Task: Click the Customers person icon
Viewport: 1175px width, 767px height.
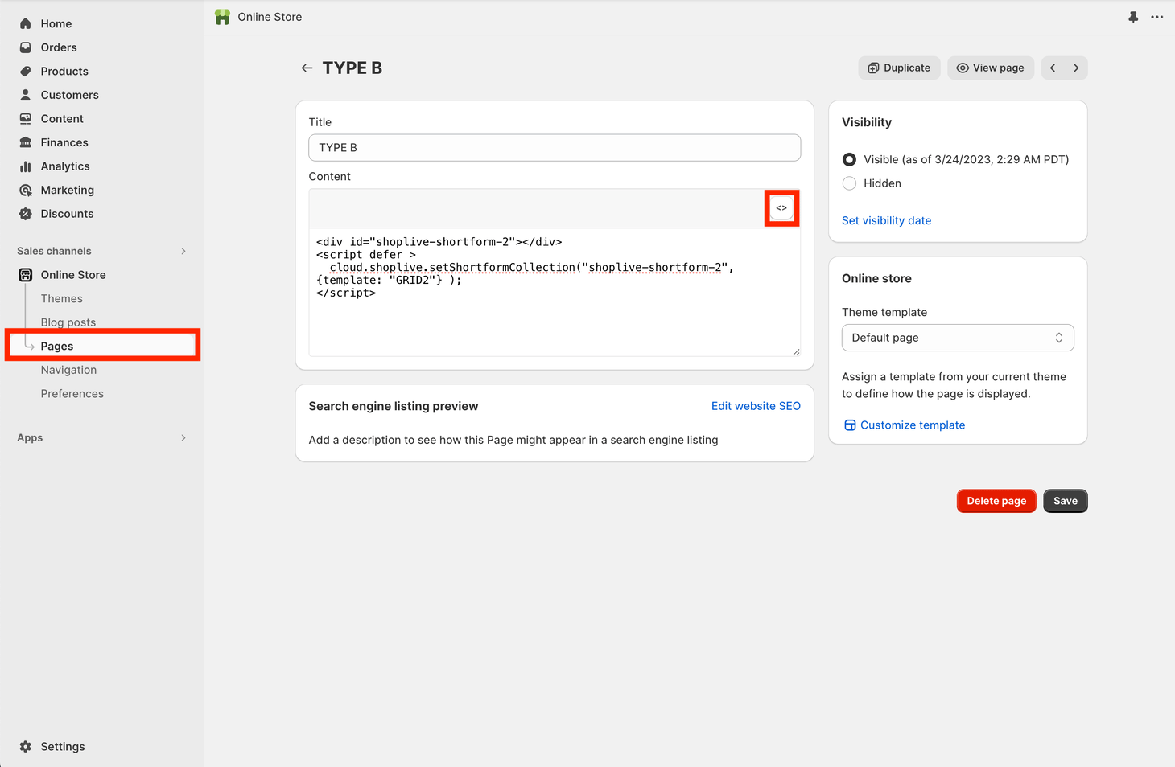Action: click(x=26, y=95)
